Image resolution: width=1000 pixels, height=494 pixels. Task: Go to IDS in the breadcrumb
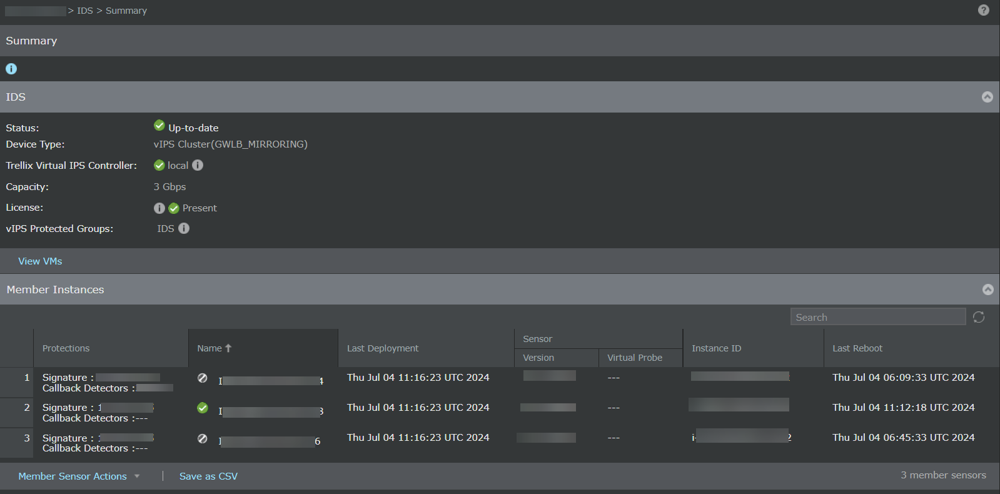[x=85, y=11]
